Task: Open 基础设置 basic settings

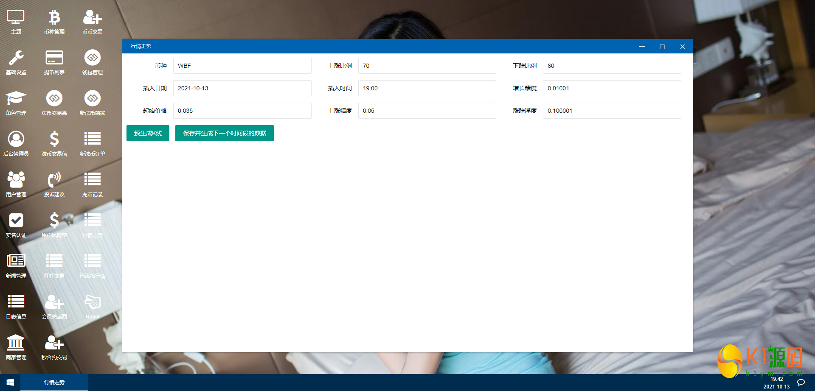Action: click(16, 62)
